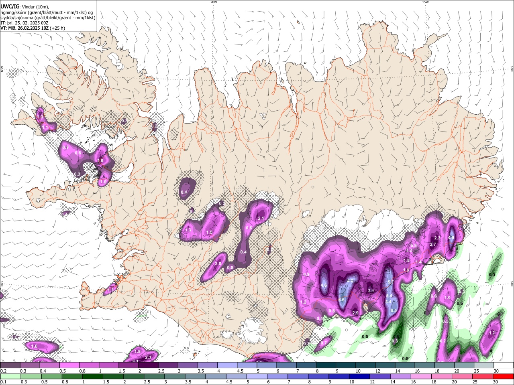Click the 2.0 precipitation value on map
The height and width of the screenshot is (385, 514).
pos(218,263)
